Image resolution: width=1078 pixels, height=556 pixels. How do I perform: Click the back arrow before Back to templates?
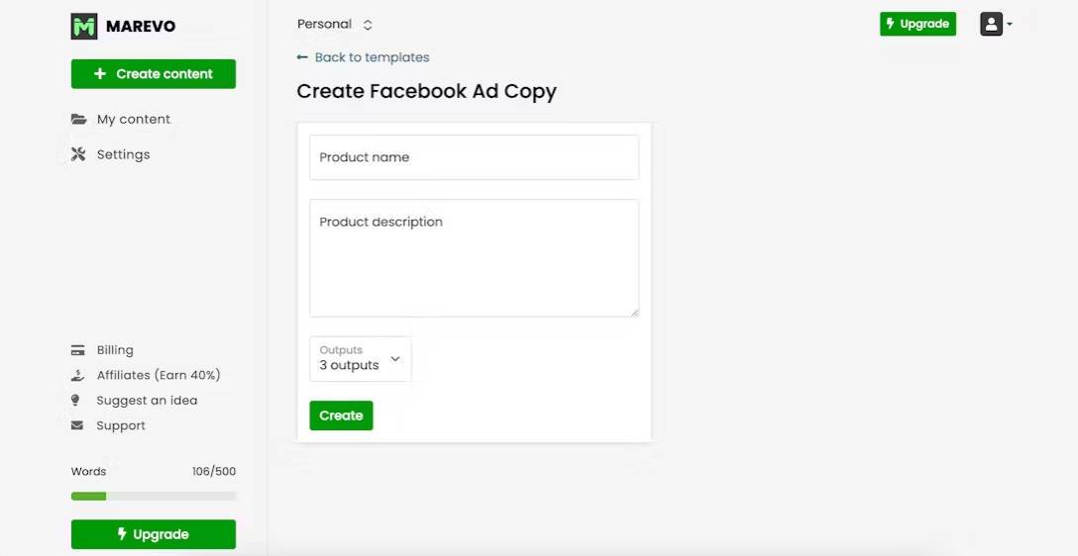coord(302,57)
